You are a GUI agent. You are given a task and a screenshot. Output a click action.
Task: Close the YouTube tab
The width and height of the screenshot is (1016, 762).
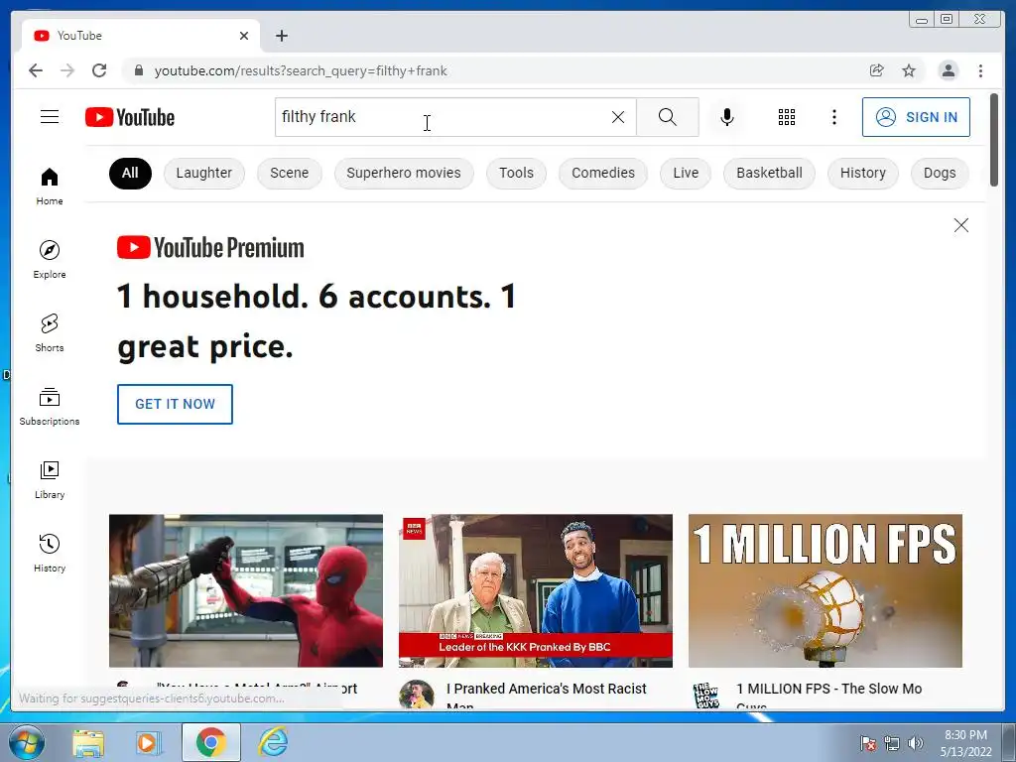(x=244, y=36)
